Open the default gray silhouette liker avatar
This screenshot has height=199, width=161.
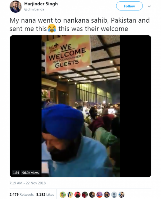tap(114, 195)
